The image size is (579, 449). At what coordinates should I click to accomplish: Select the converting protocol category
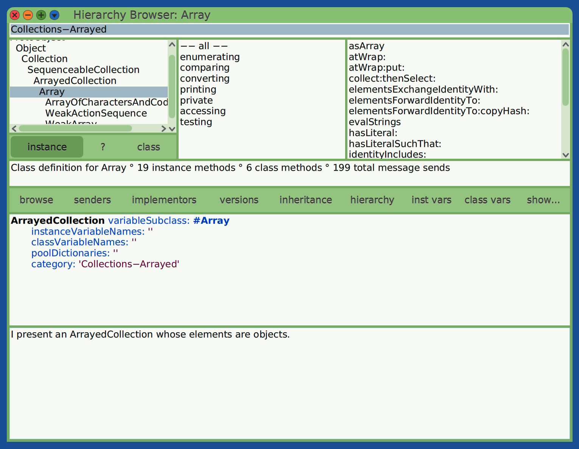tap(205, 78)
